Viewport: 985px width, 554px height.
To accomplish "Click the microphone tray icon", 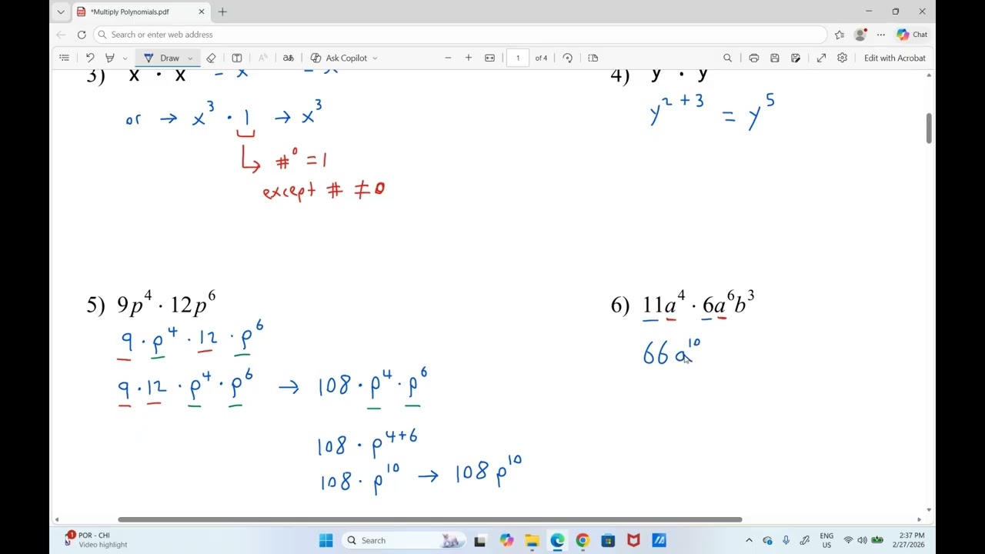I will (786, 540).
